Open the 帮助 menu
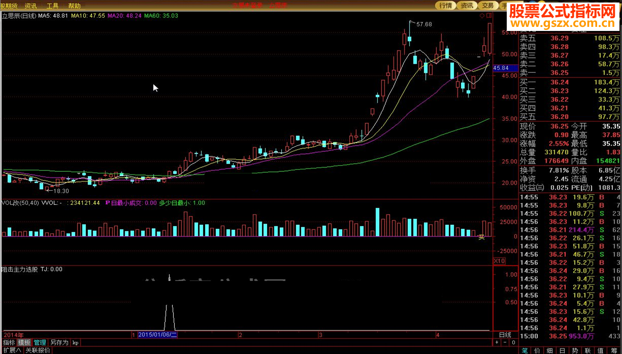The width and height of the screenshot is (622, 354). tap(74, 6)
